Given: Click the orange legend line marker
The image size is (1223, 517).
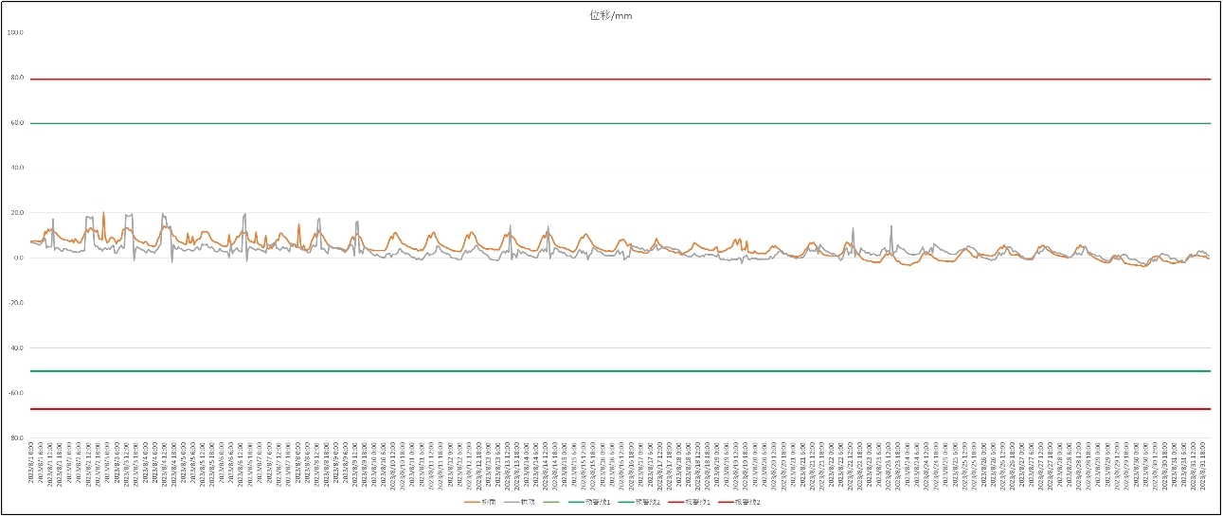Looking at the screenshot, I should pyautogui.click(x=472, y=502).
